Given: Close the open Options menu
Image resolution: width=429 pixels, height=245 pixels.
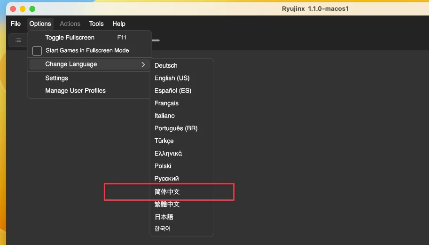Looking at the screenshot, I should (x=40, y=24).
